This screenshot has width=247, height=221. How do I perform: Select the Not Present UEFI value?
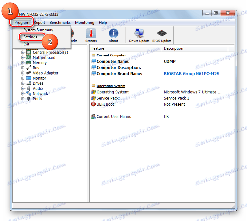tap(175, 104)
